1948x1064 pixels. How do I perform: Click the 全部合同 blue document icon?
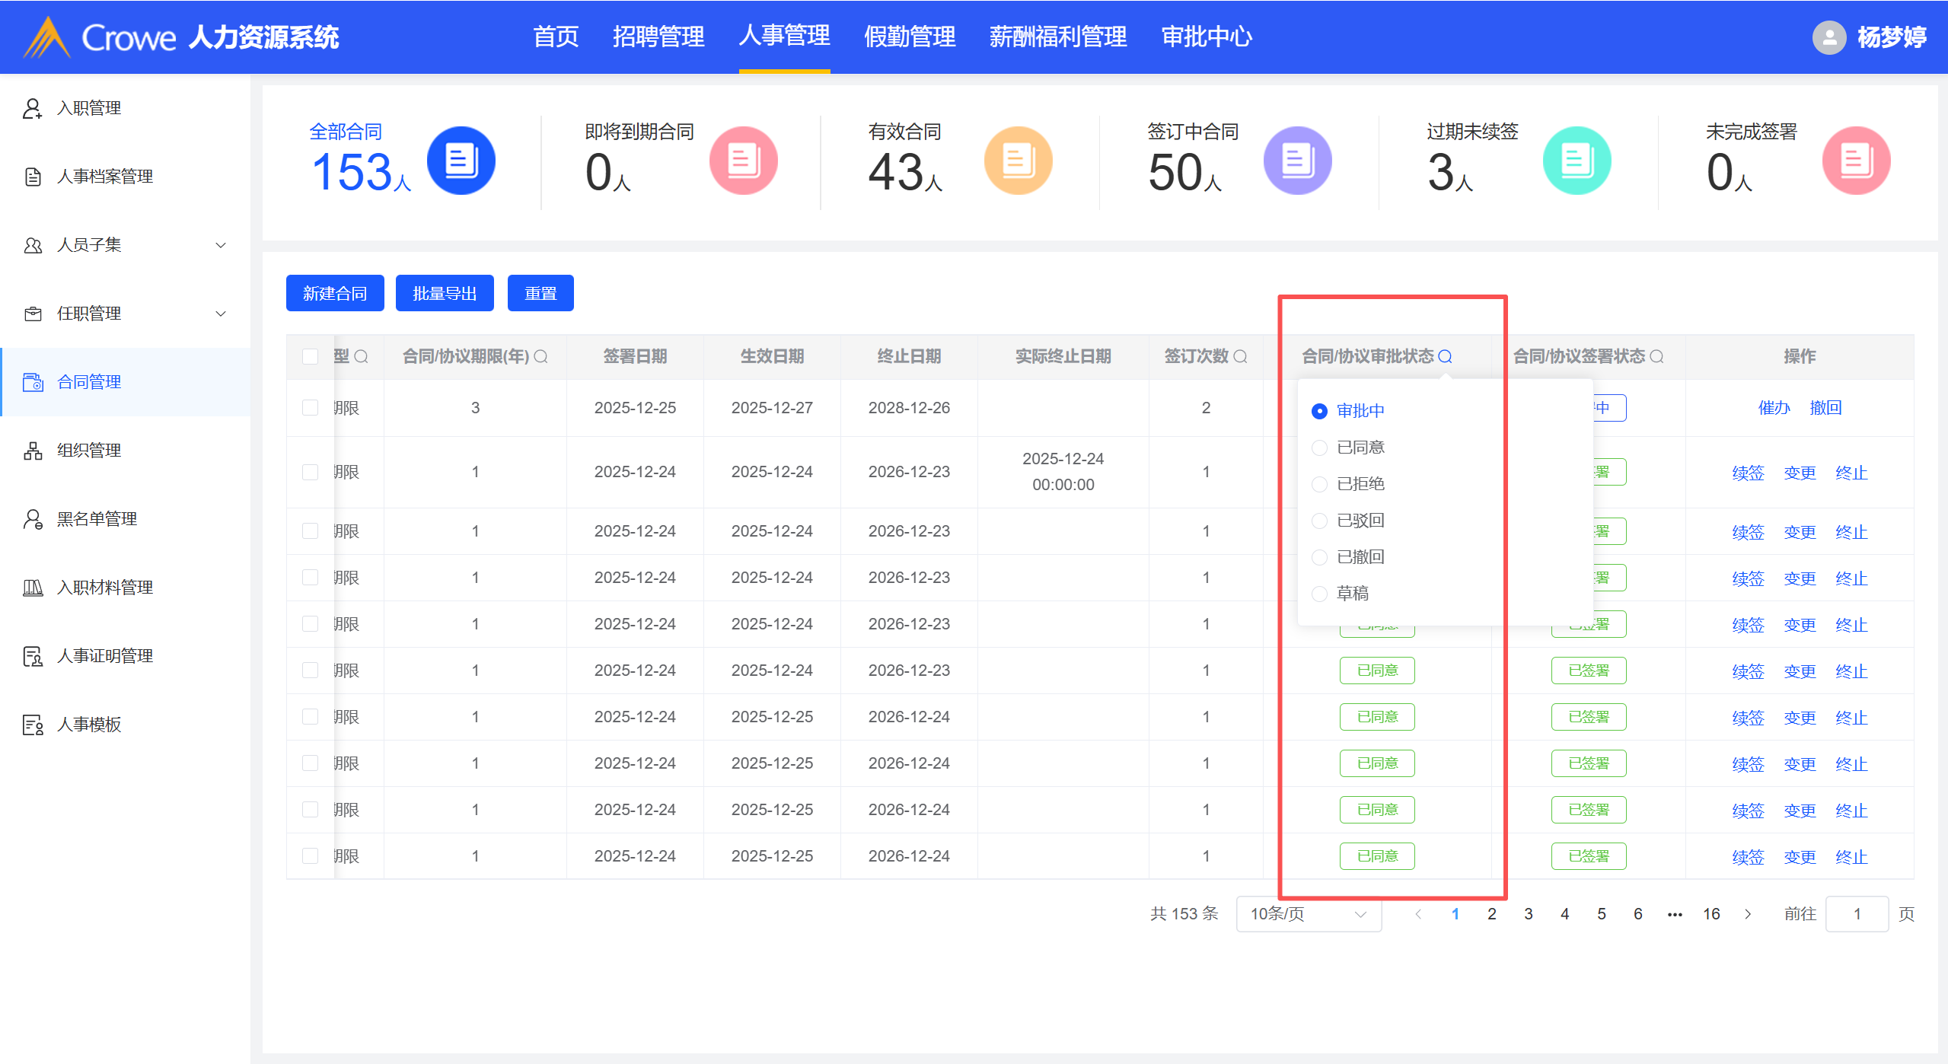coord(461,161)
